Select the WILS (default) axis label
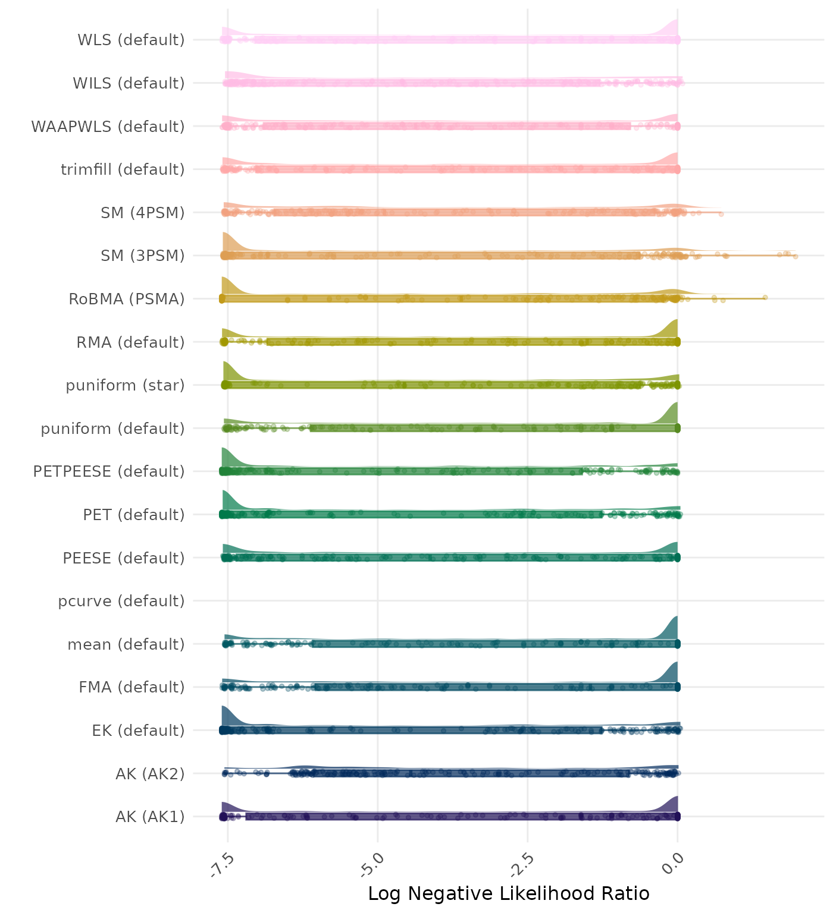 (x=129, y=84)
